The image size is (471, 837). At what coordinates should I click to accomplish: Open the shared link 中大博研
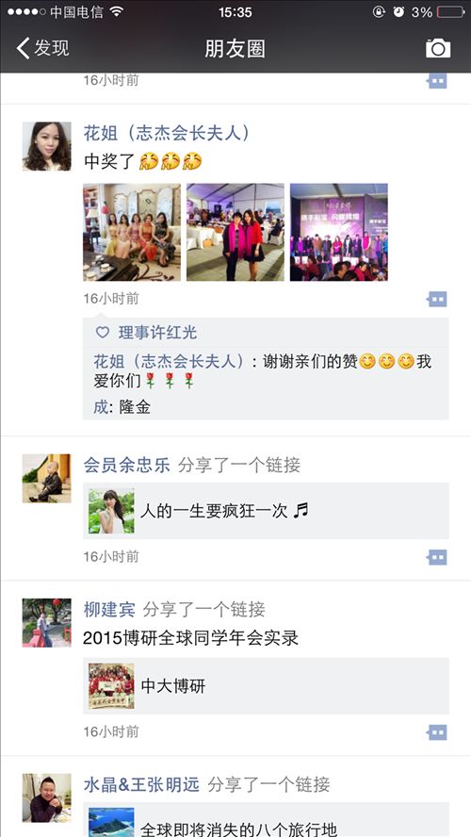point(266,686)
